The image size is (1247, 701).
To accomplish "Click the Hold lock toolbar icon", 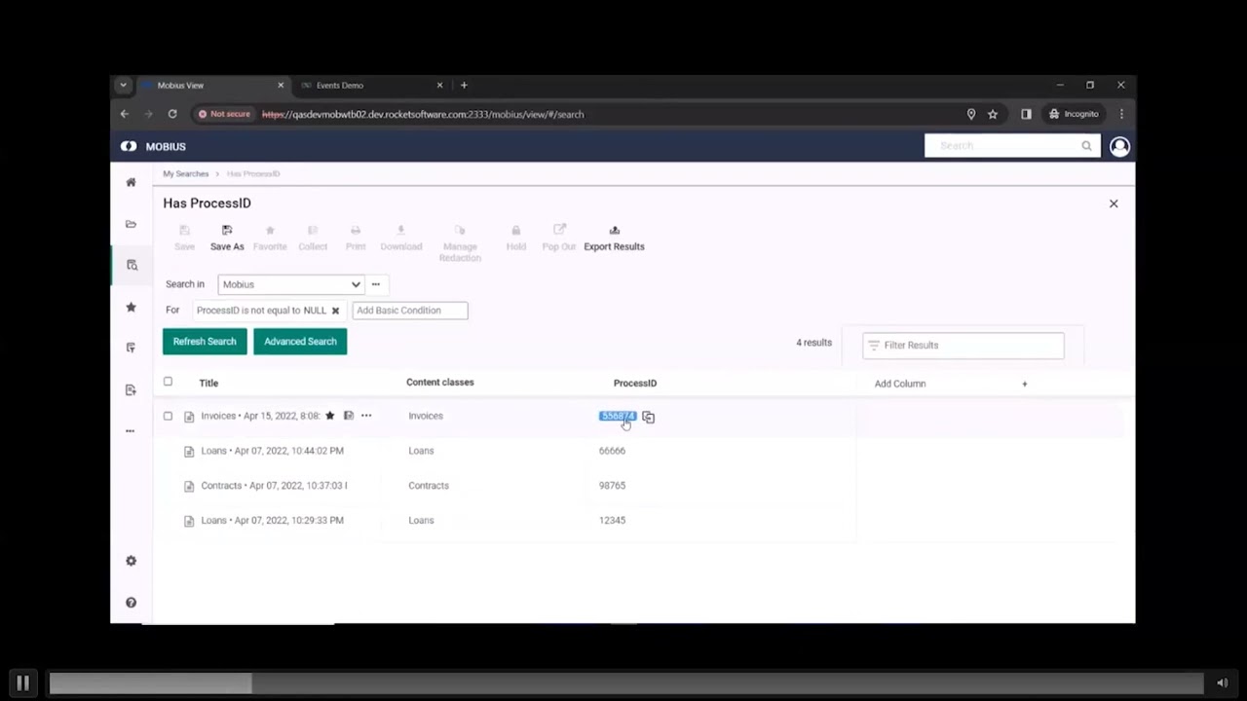I will point(516,238).
